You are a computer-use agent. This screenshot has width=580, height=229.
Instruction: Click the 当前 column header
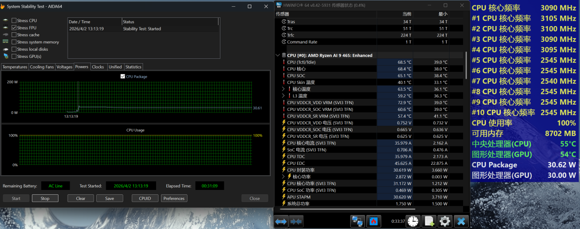[394, 14]
